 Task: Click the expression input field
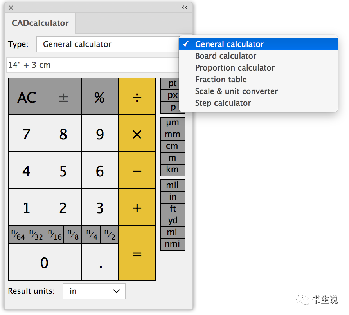(x=93, y=65)
